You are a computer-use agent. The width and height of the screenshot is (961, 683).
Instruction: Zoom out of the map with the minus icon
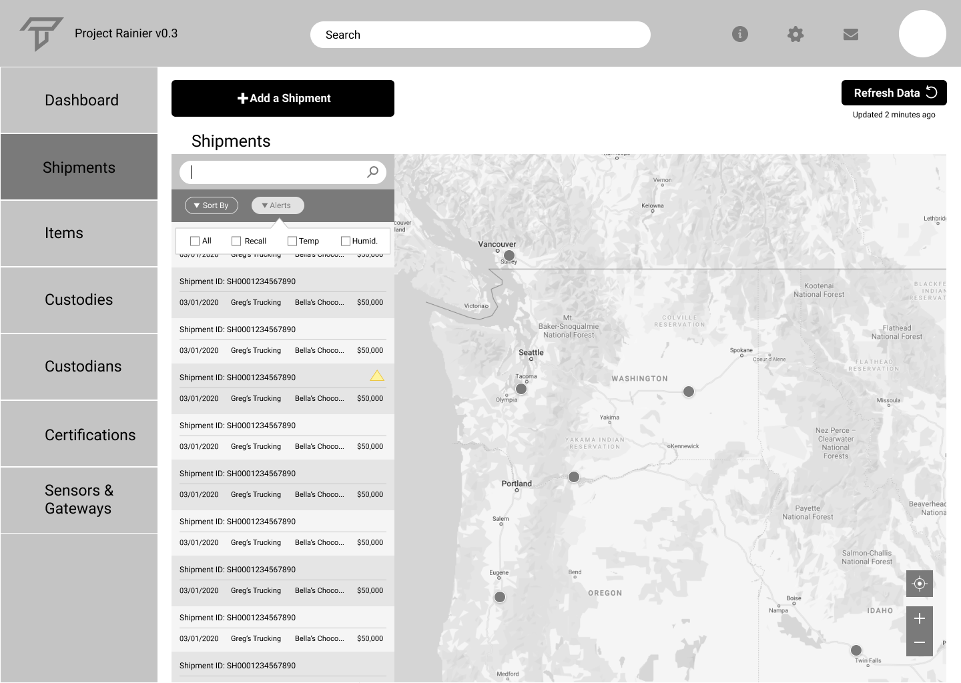(x=920, y=643)
